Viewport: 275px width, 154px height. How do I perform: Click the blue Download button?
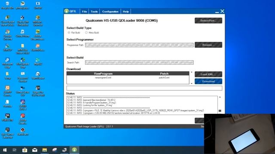[208, 81]
